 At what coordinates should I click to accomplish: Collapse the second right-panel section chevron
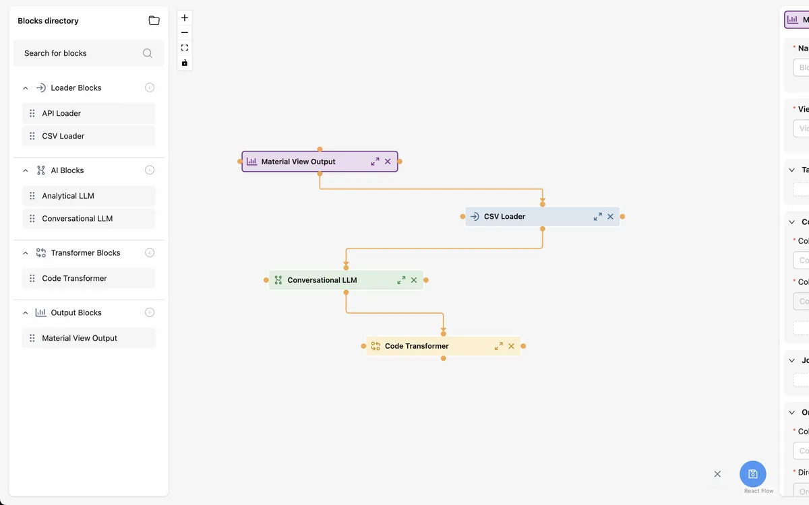click(792, 222)
